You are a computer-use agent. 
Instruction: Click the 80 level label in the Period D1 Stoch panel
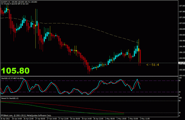[180, 101]
